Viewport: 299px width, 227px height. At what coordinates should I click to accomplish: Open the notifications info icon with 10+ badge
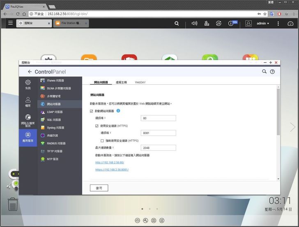coord(231,23)
